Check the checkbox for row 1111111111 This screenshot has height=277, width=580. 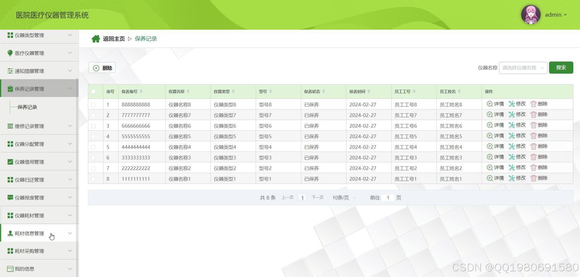[x=93, y=179]
